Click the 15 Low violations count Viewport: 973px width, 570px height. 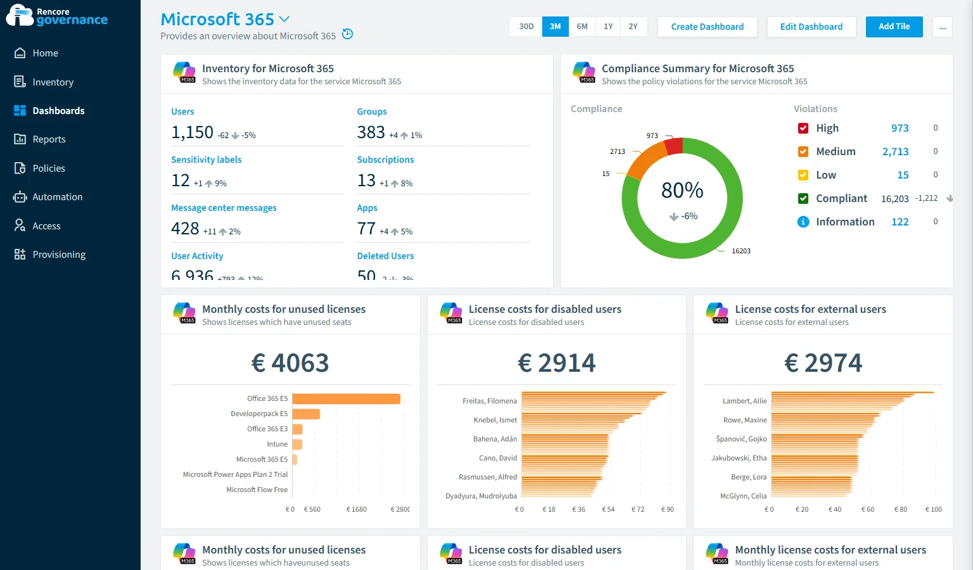pyautogui.click(x=903, y=175)
